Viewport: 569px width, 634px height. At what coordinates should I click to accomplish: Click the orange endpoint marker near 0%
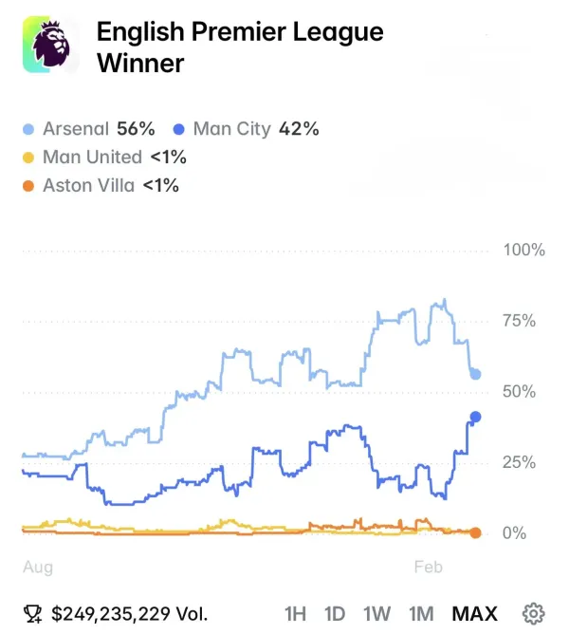[x=476, y=532]
